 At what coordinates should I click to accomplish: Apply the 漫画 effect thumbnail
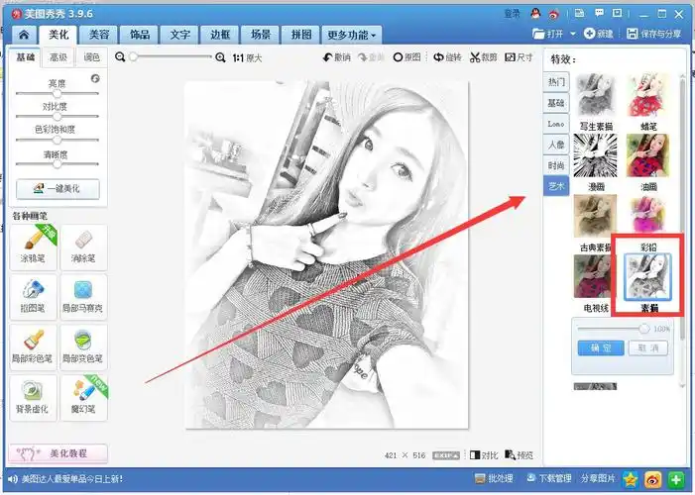click(595, 155)
